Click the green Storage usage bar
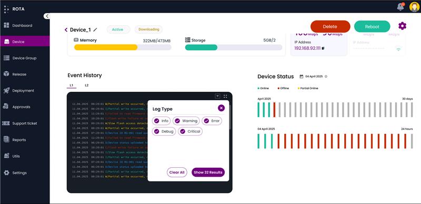 tap(201, 47)
